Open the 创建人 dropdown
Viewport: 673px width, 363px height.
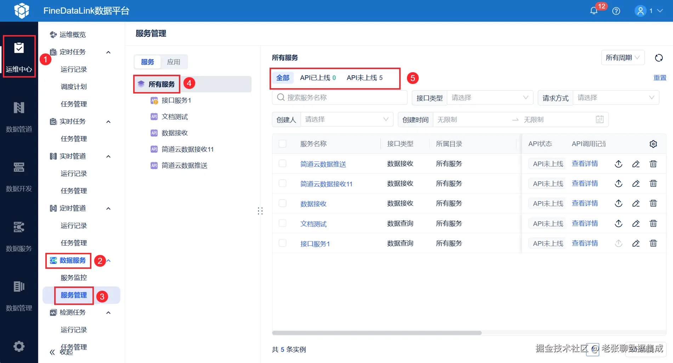tap(347, 120)
